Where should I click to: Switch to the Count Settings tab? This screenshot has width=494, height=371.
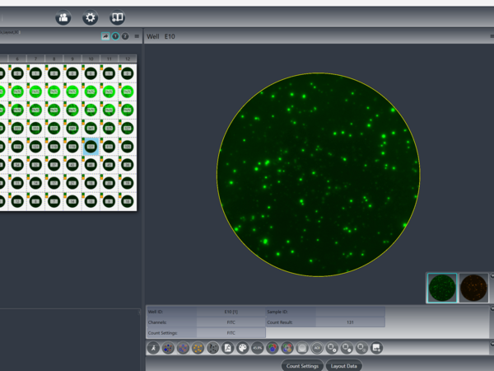[x=301, y=365]
